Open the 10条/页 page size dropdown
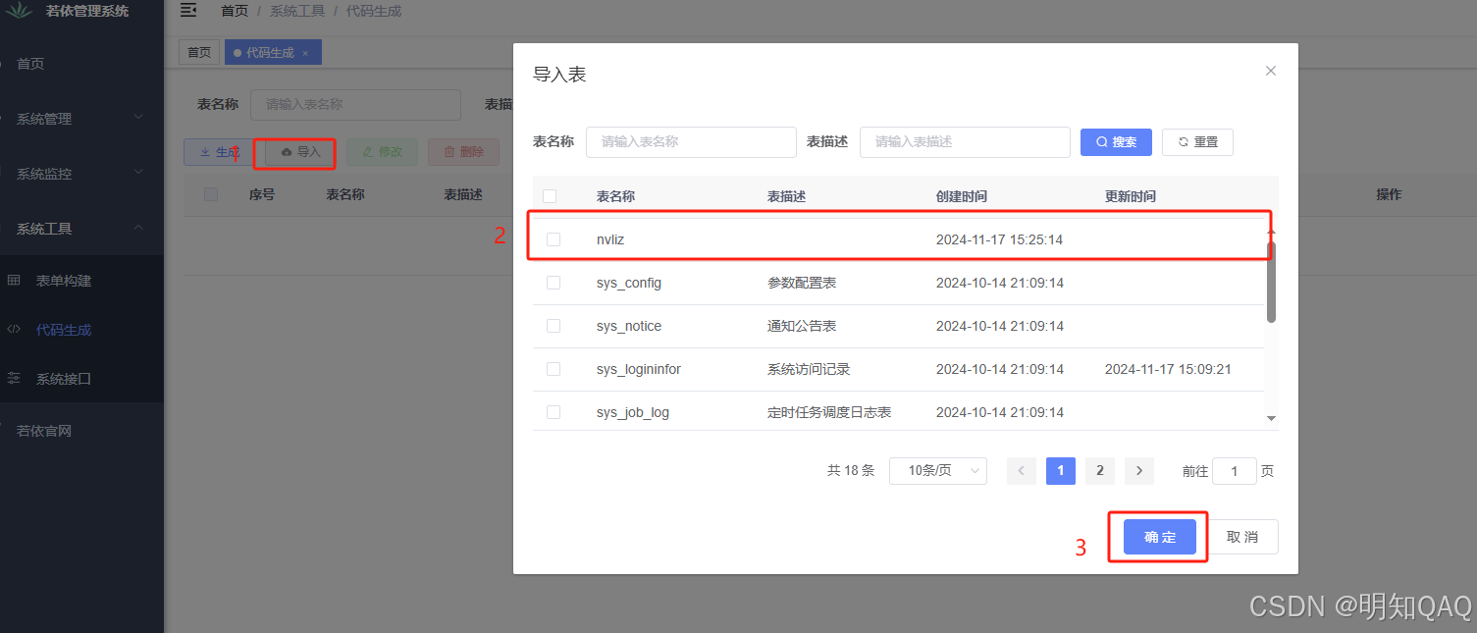The image size is (1477, 633). pyautogui.click(x=936, y=470)
